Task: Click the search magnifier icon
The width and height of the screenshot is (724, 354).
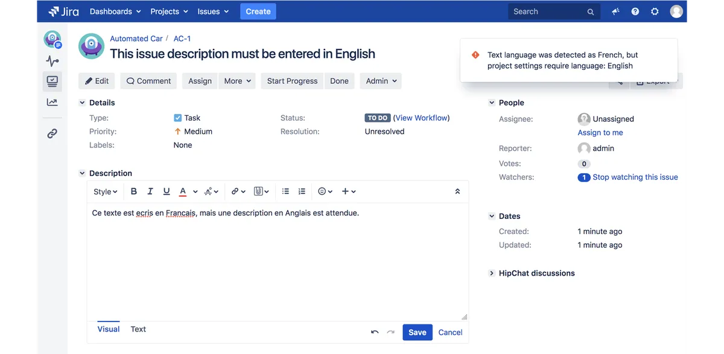Action: pyautogui.click(x=591, y=12)
